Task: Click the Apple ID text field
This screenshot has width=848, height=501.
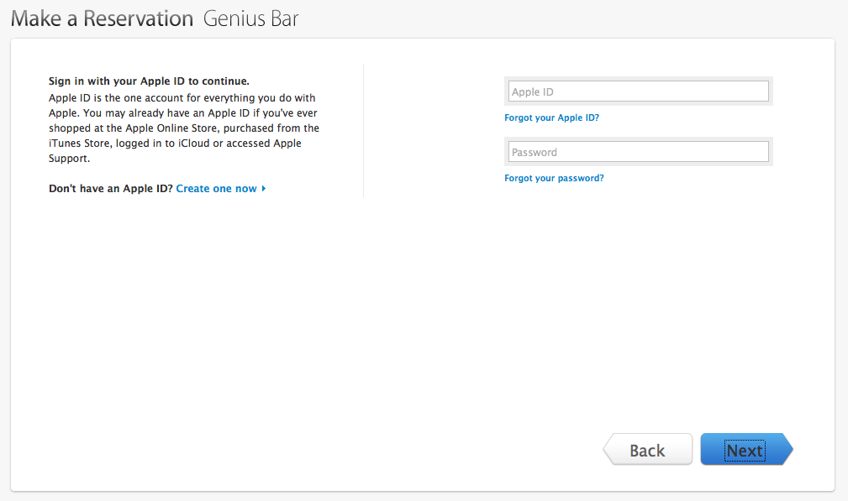Action: [x=638, y=91]
